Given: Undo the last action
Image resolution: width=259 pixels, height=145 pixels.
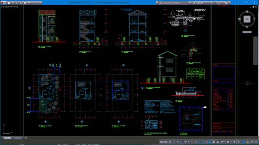Looking at the screenshot, I should [x=29, y=3].
